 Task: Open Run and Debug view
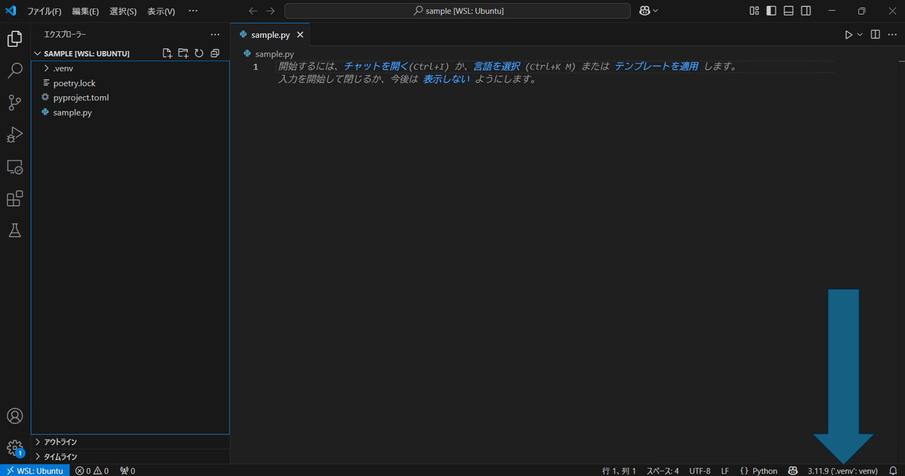tap(15, 135)
